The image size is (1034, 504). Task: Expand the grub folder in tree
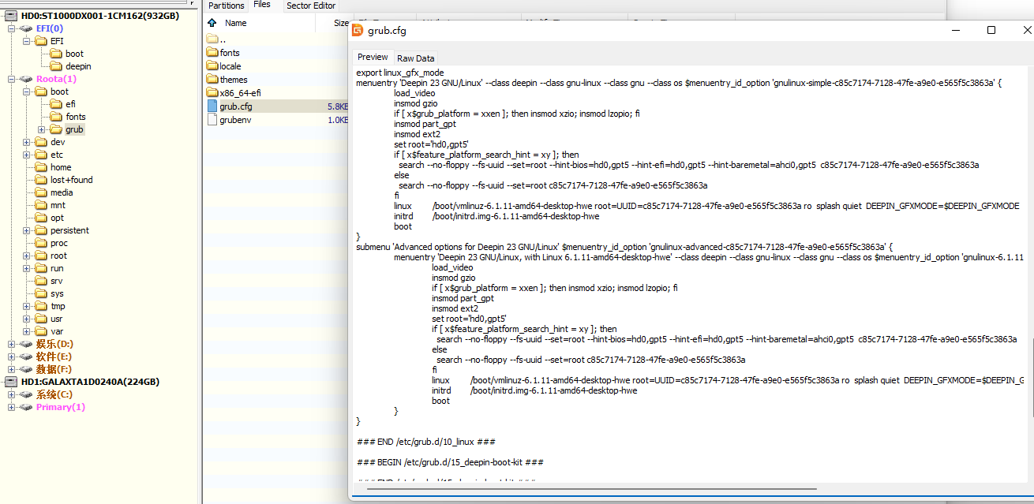click(x=41, y=129)
